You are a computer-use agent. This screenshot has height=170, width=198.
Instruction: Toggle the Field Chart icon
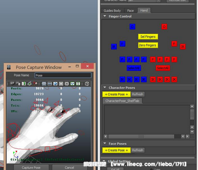(x=67, y=84)
